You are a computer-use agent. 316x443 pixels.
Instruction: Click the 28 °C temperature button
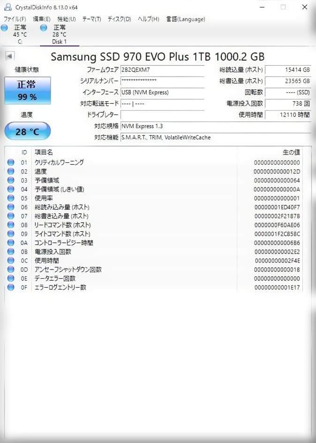(x=28, y=131)
